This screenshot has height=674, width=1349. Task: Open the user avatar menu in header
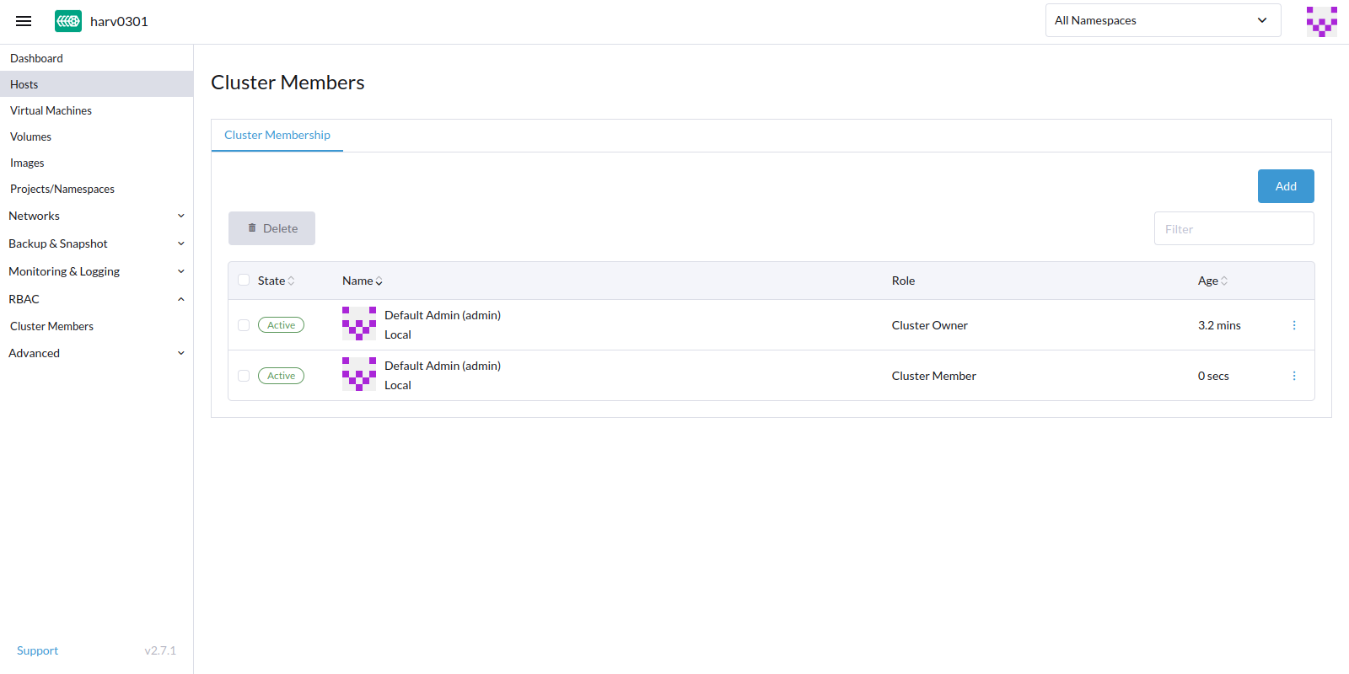click(x=1321, y=21)
